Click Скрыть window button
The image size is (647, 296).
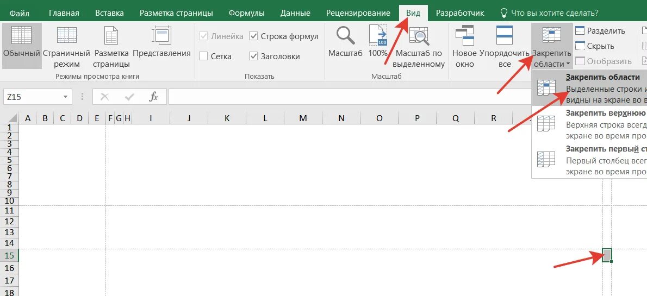pos(595,46)
